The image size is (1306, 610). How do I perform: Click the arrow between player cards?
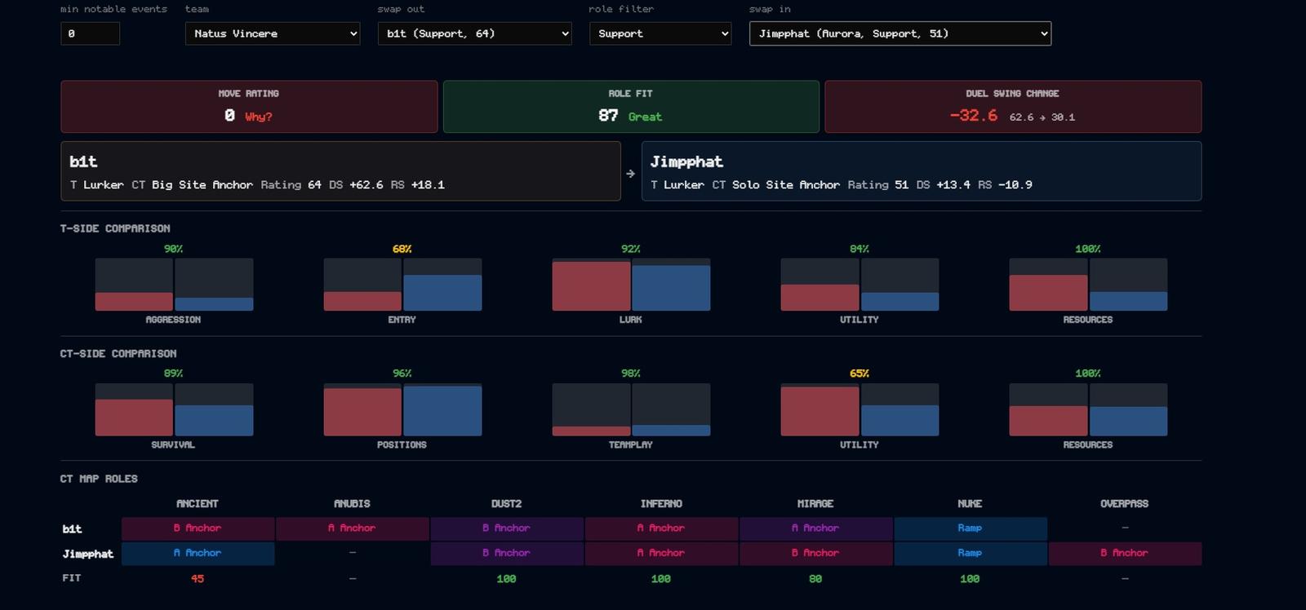[x=631, y=173]
